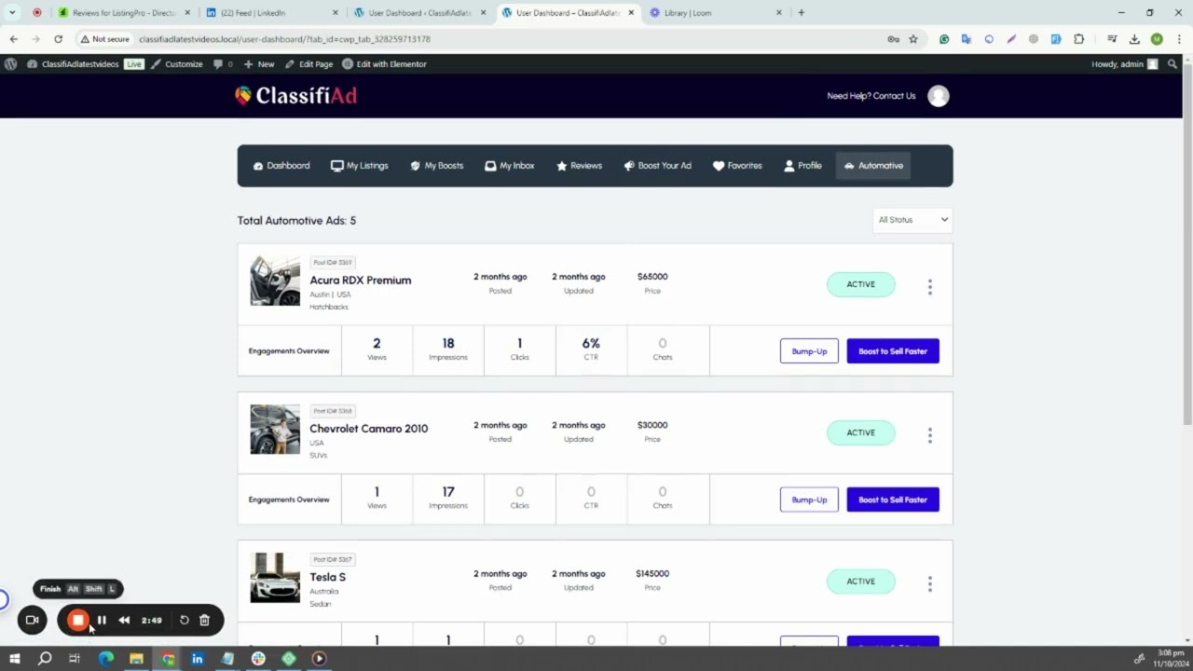Bookmark the page with the star icon
1193x671 pixels.
coord(913,39)
